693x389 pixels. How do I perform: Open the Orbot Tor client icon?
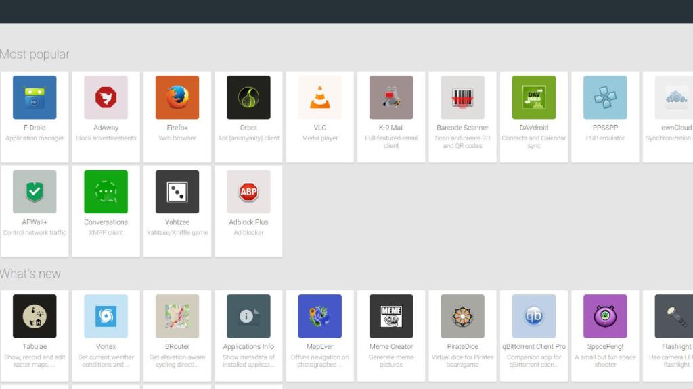[x=248, y=97]
